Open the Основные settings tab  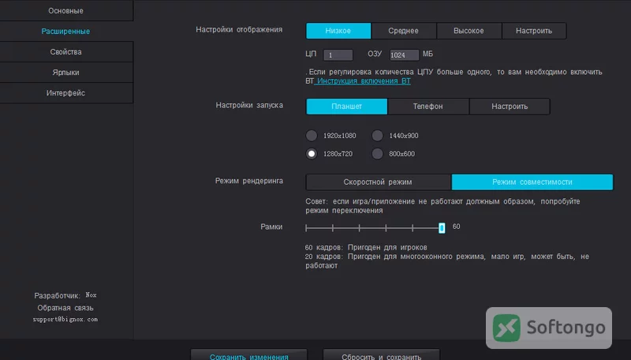pos(66,11)
